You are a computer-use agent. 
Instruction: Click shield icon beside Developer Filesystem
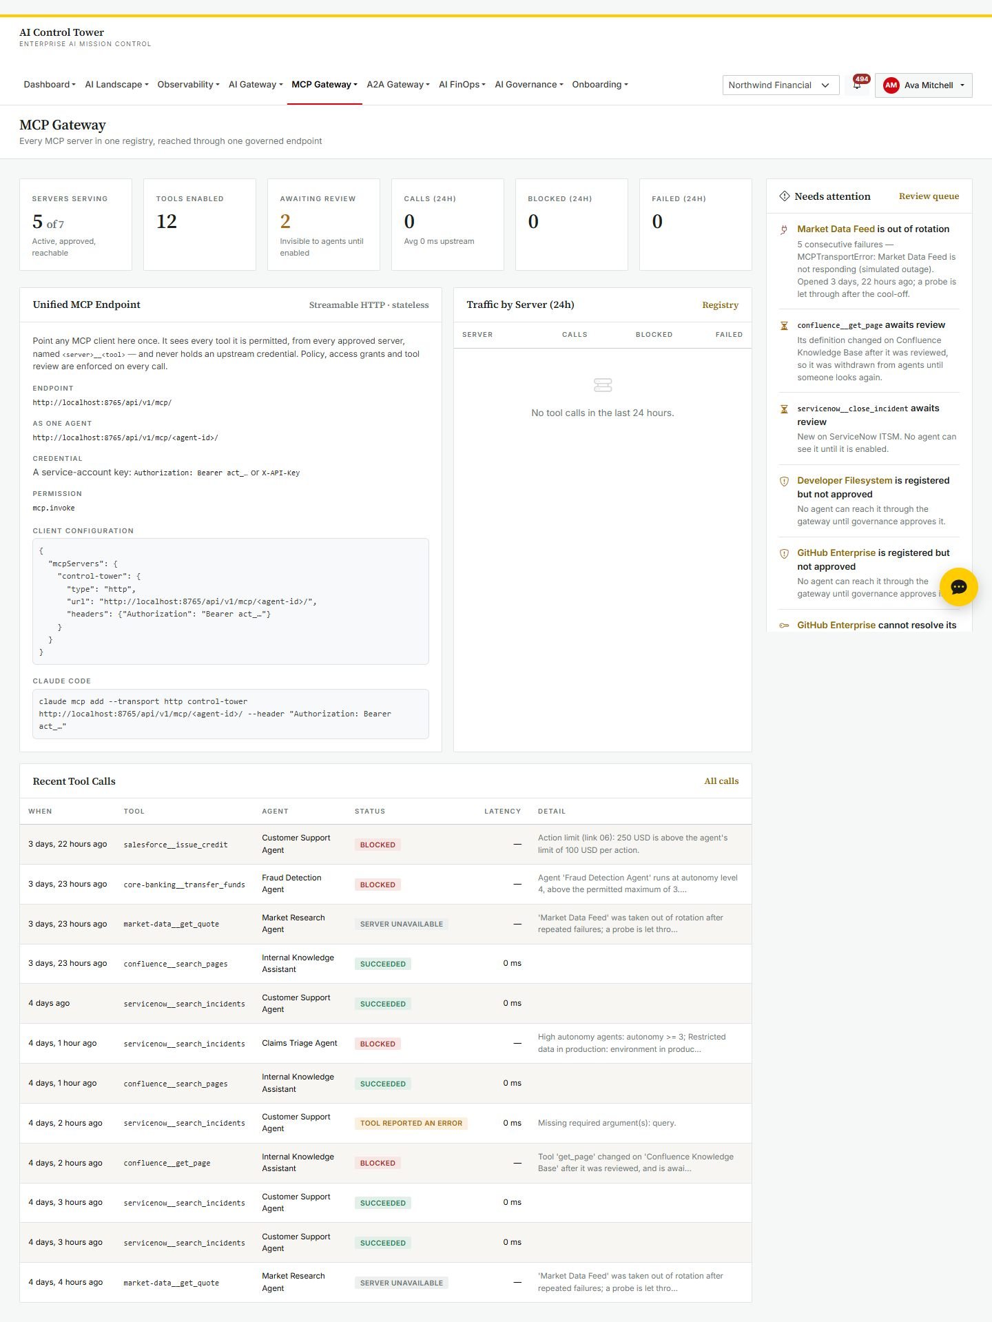coord(784,481)
